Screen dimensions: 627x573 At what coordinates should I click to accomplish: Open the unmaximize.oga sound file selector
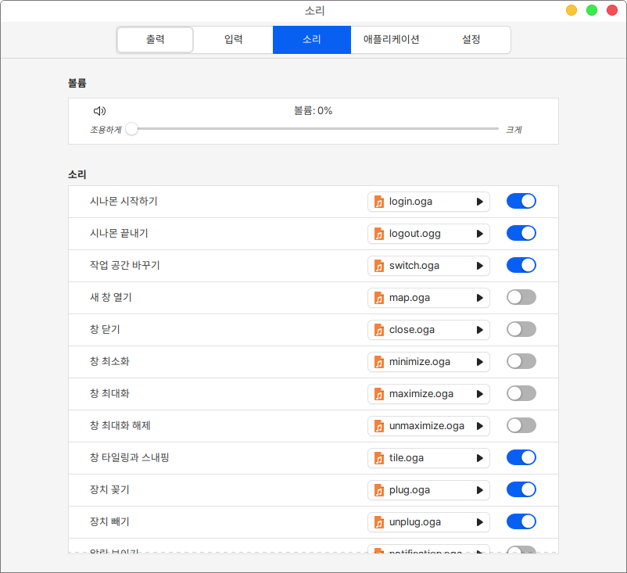click(421, 426)
